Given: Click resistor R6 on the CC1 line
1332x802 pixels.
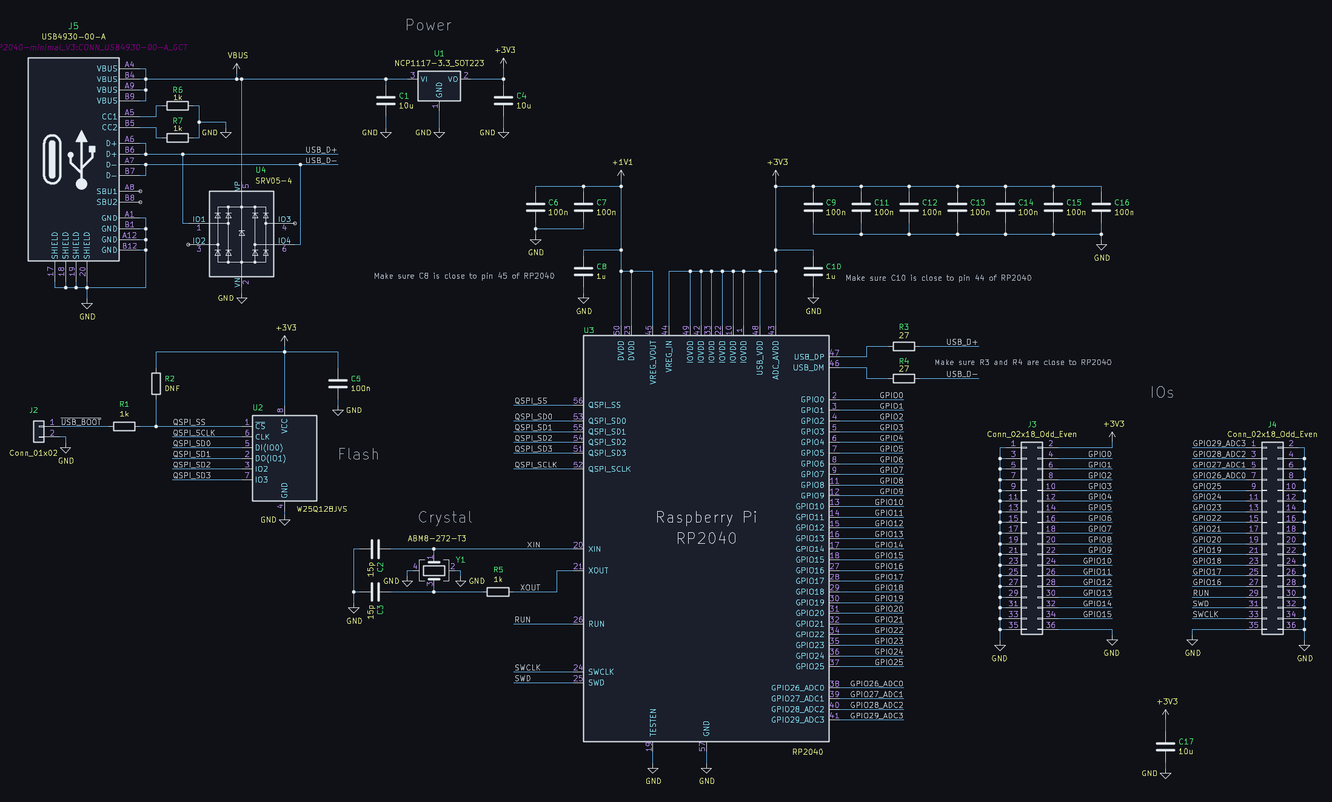Looking at the screenshot, I should pyautogui.click(x=178, y=105).
